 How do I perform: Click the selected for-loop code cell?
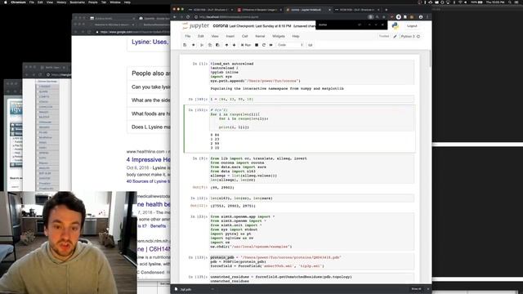312,118
